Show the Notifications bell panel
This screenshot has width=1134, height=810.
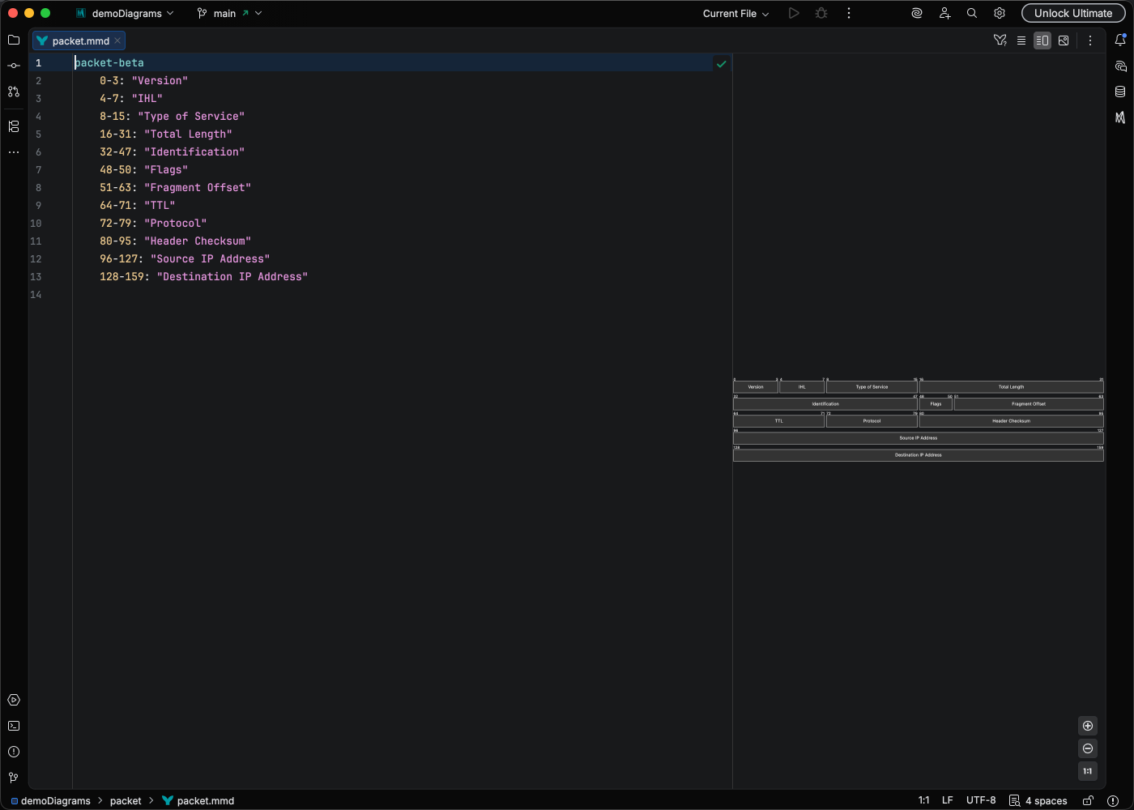pos(1120,40)
